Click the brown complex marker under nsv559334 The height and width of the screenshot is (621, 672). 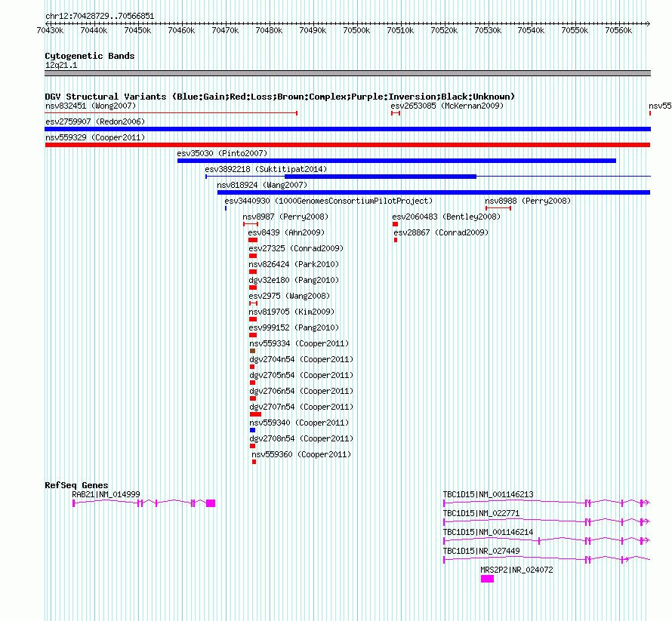(x=252, y=351)
